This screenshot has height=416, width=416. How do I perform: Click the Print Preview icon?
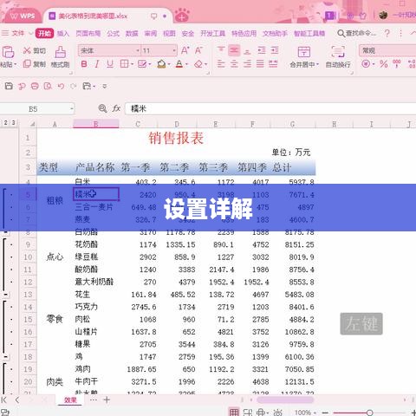point(48,86)
